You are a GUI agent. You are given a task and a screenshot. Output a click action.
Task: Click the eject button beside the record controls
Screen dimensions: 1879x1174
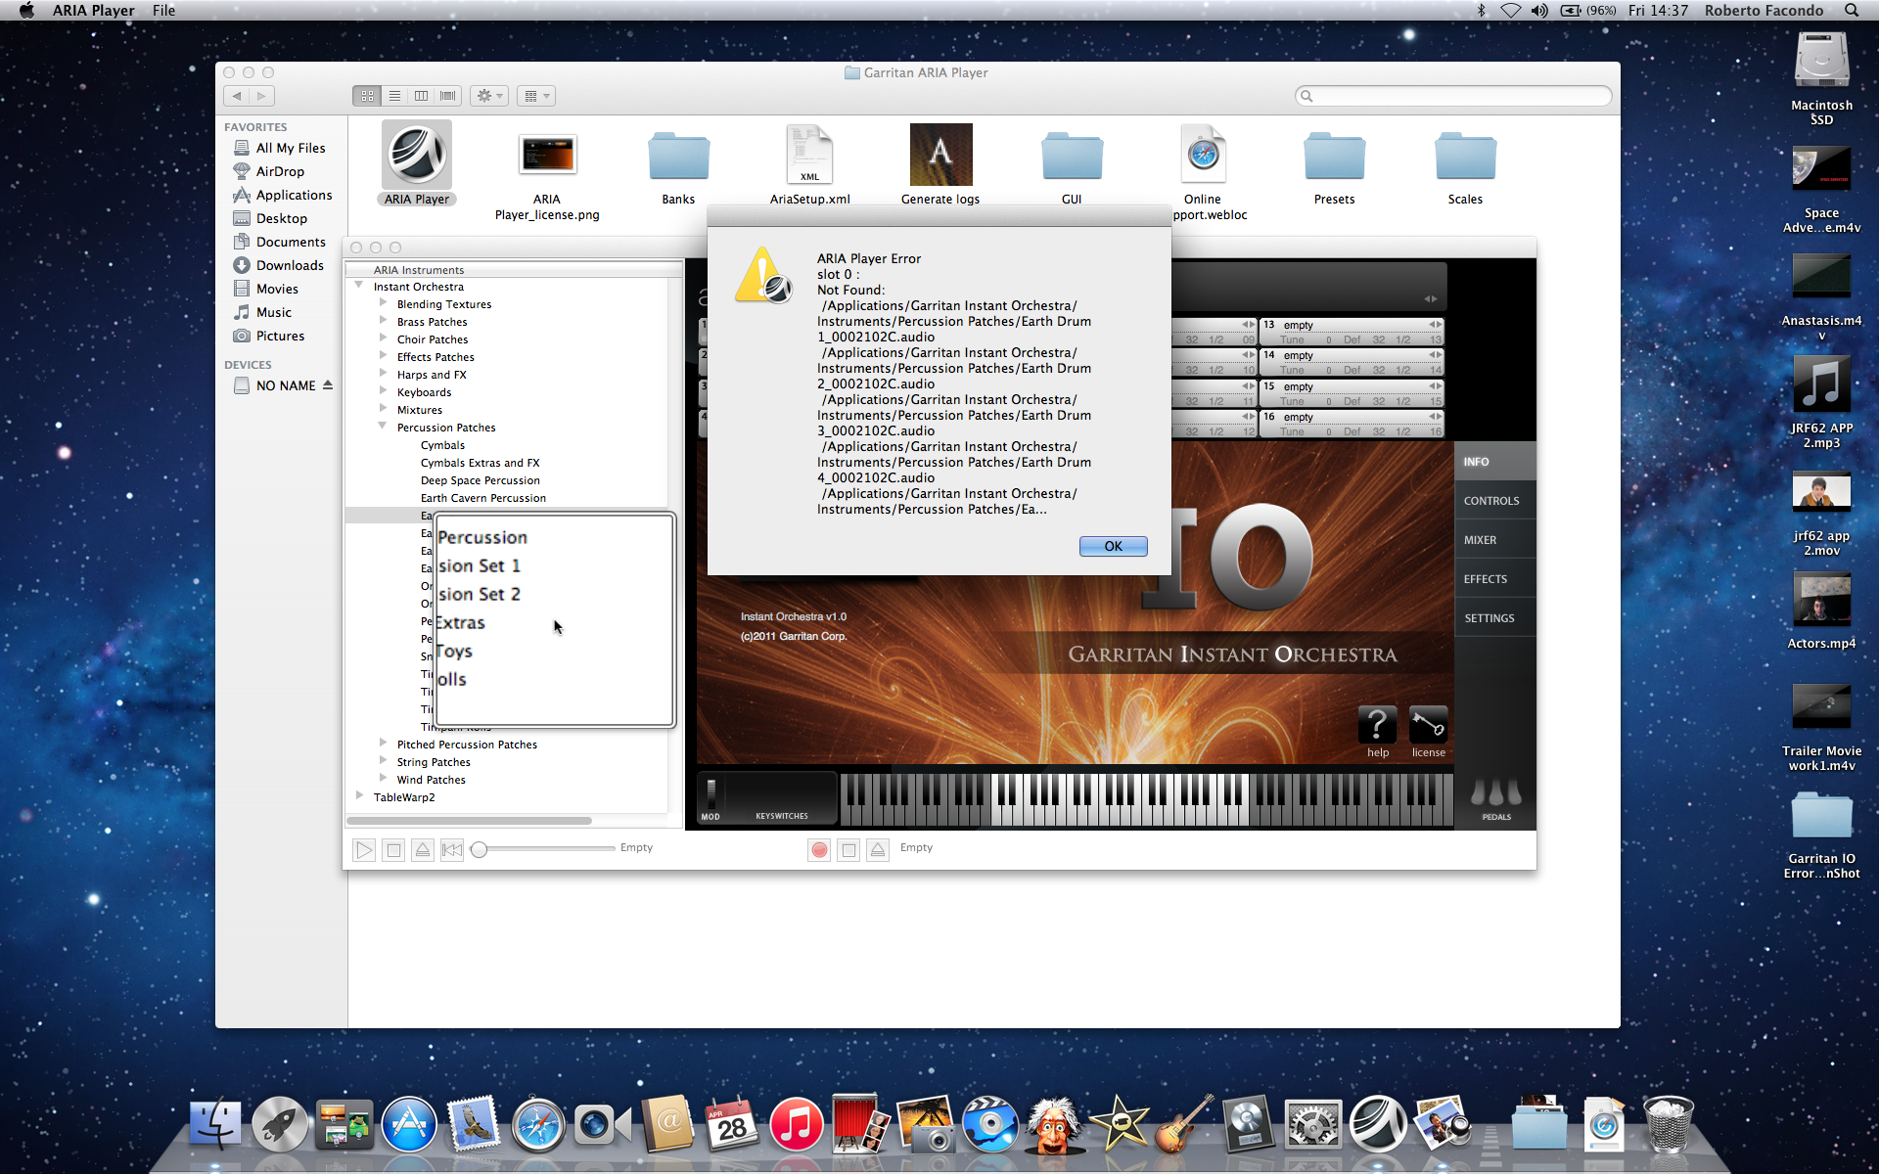click(878, 850)
